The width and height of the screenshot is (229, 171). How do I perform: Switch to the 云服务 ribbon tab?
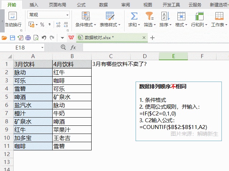pos(195,5)
